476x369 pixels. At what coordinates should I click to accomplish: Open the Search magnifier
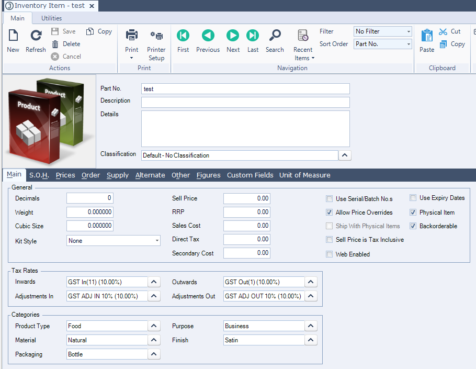[x=275, y=36]
